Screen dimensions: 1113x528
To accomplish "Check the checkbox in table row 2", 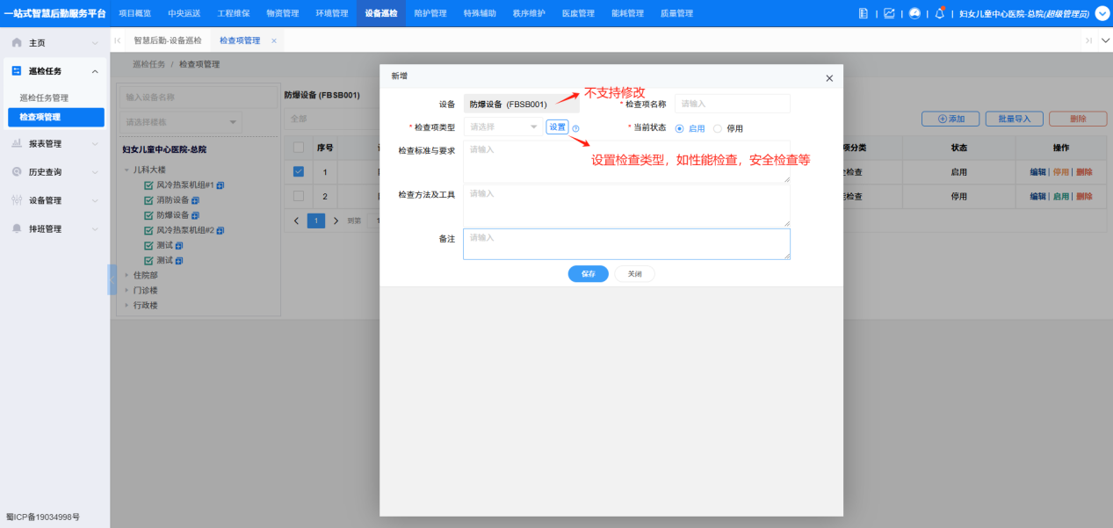I will tap(299, 196).
